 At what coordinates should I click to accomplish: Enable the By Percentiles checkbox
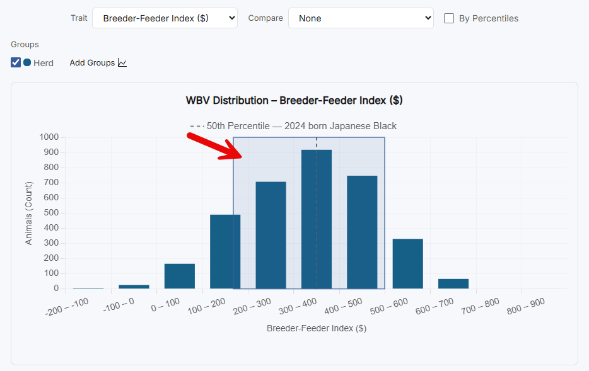pyautogui.click(x=449, y=18)
